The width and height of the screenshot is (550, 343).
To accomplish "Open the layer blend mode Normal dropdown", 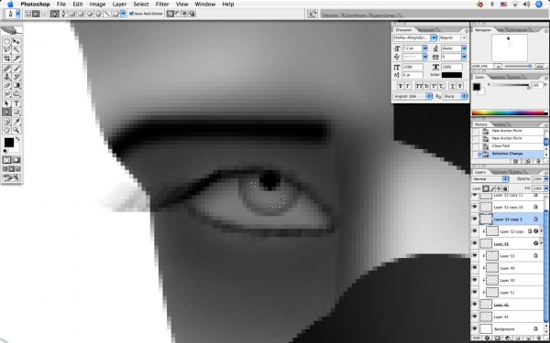I will click(490, 179).
